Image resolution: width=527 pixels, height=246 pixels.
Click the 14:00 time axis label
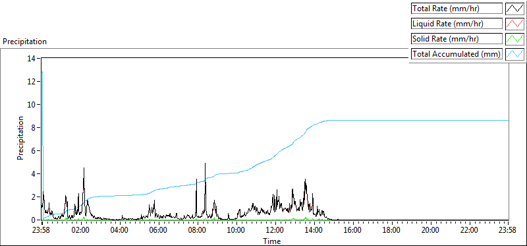(x=314, y=231)
